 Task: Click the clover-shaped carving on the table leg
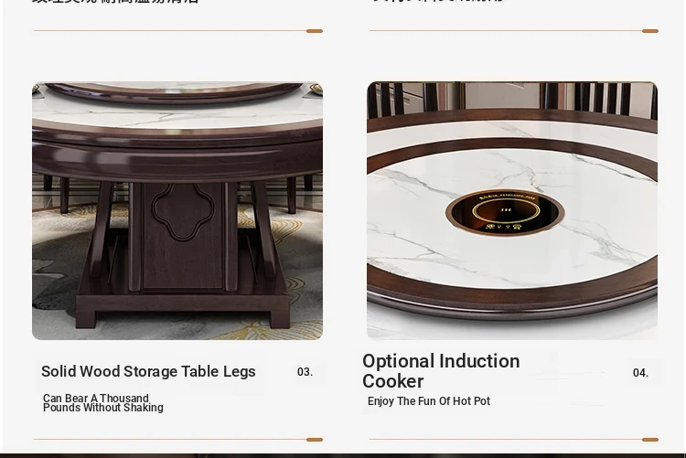tap(183, 212)
